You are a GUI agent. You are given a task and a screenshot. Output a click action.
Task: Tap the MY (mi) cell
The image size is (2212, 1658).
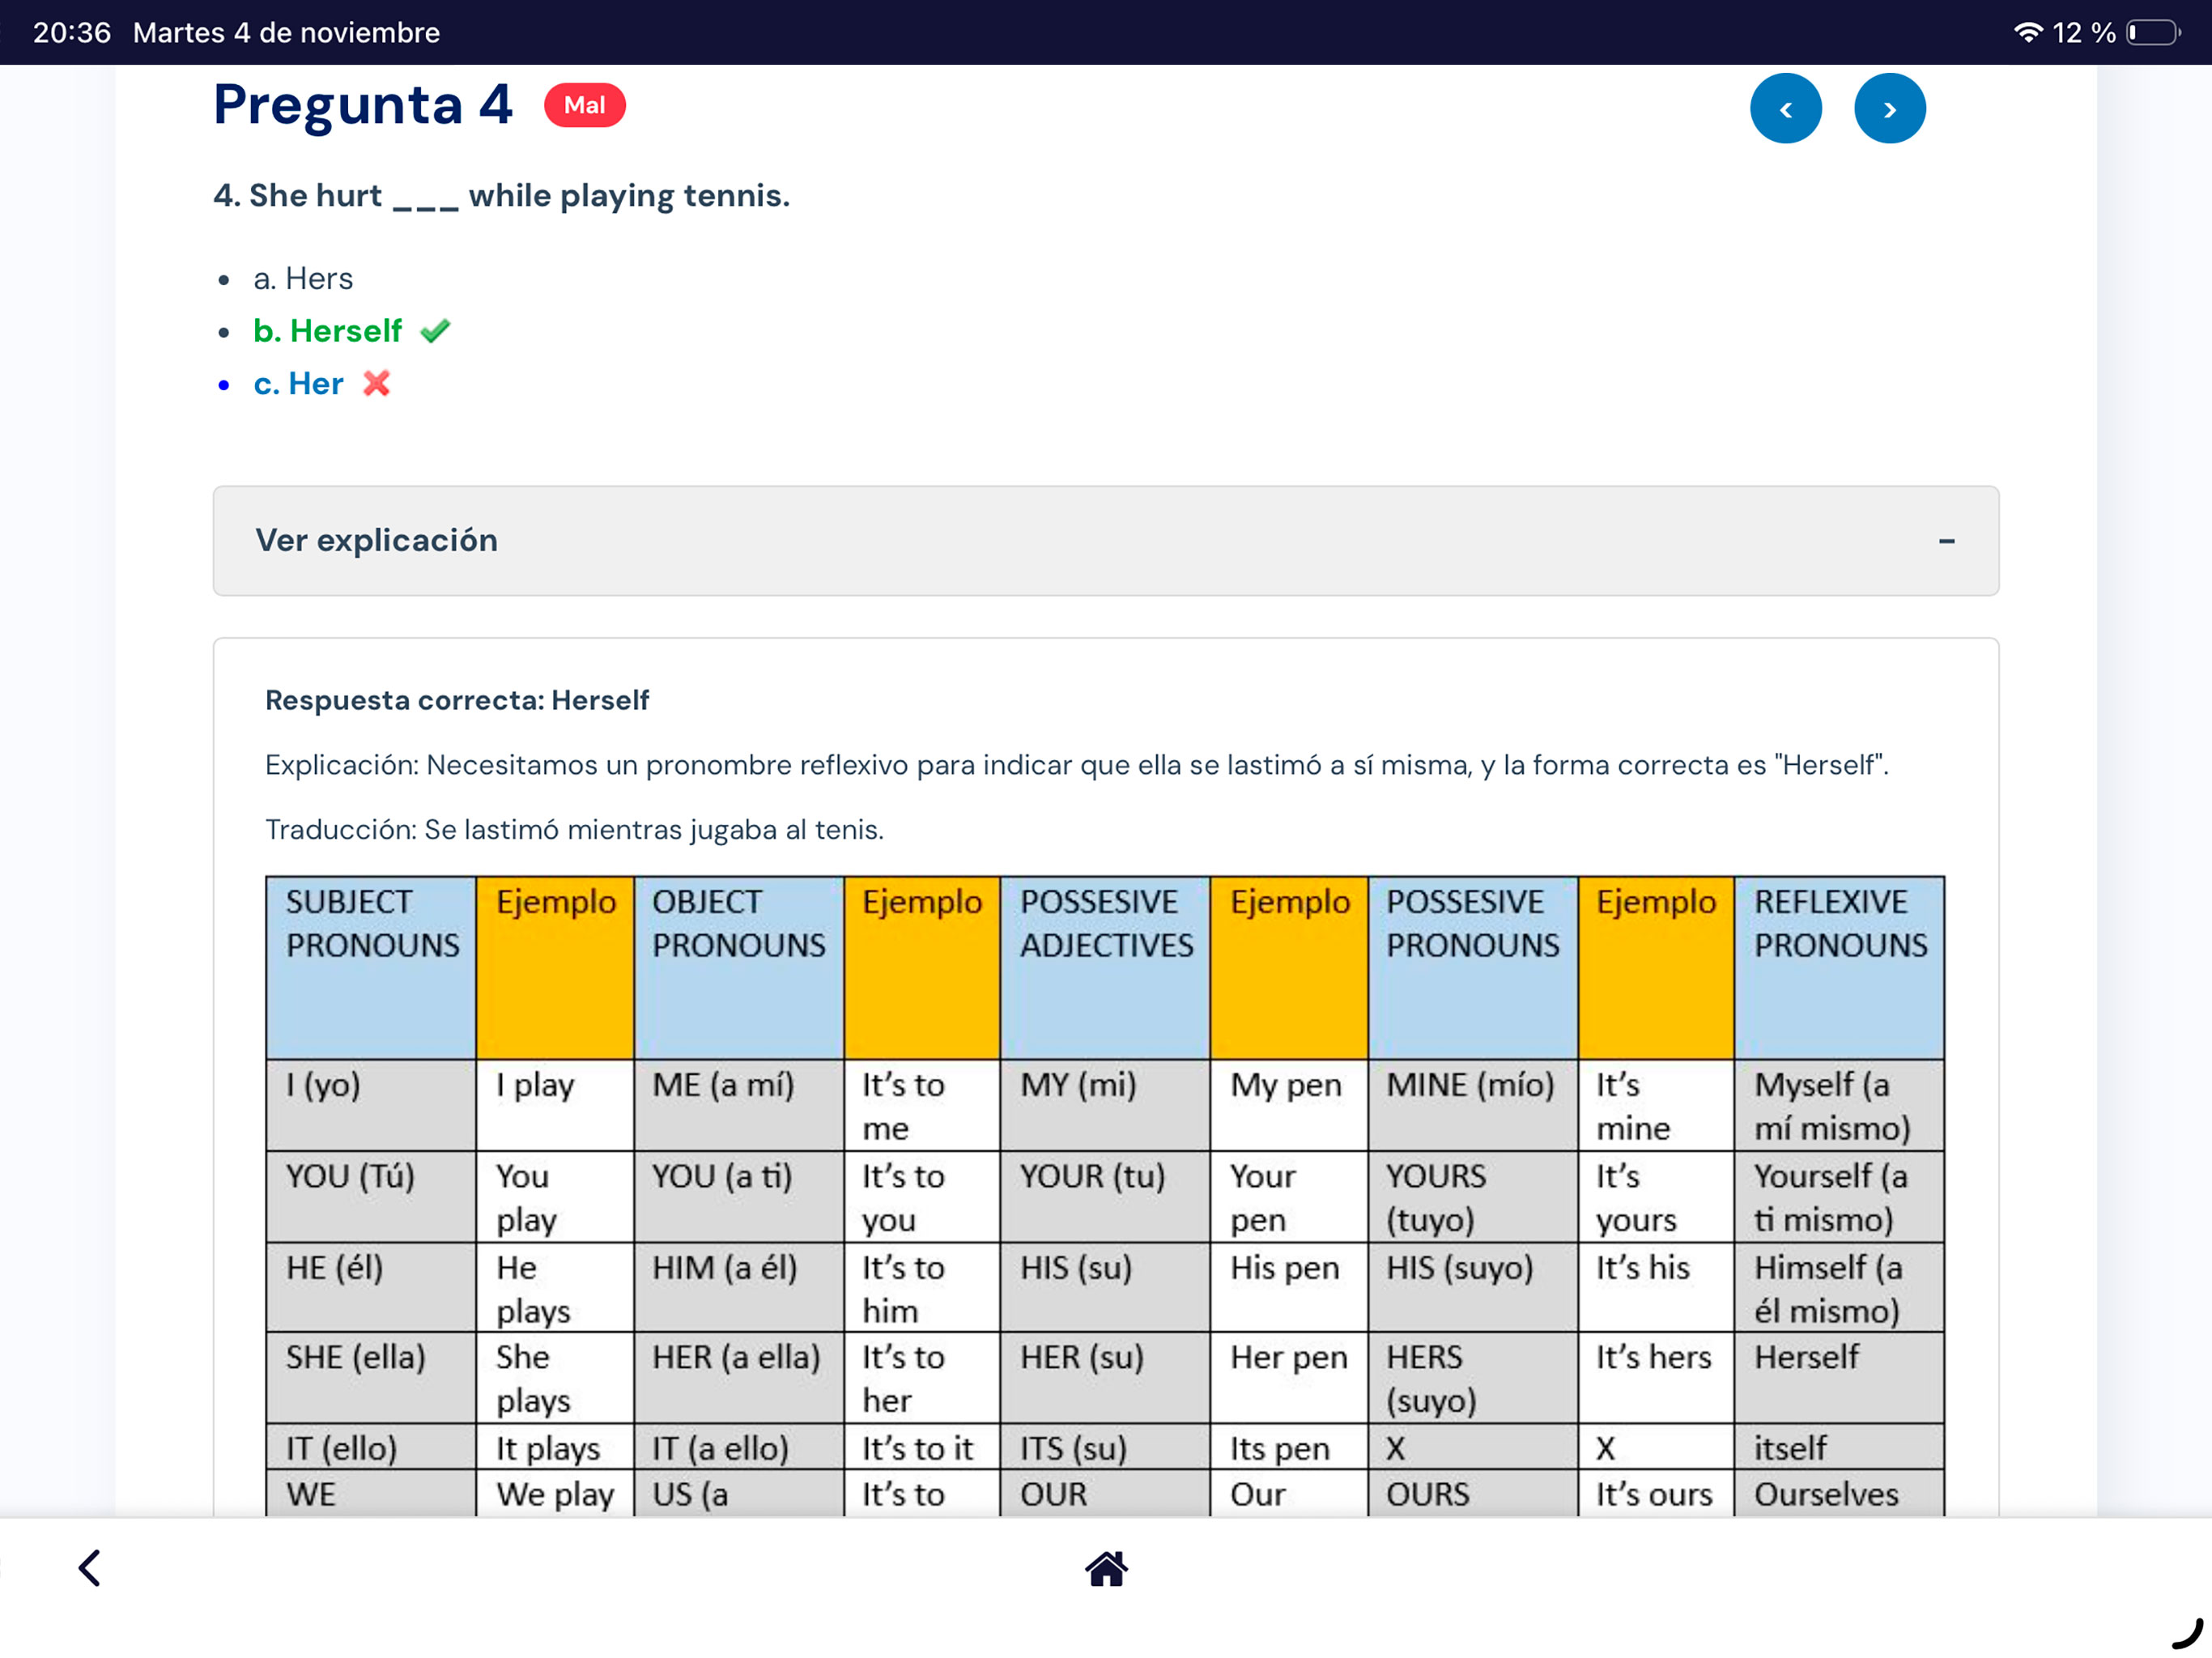[1105, 1105]
